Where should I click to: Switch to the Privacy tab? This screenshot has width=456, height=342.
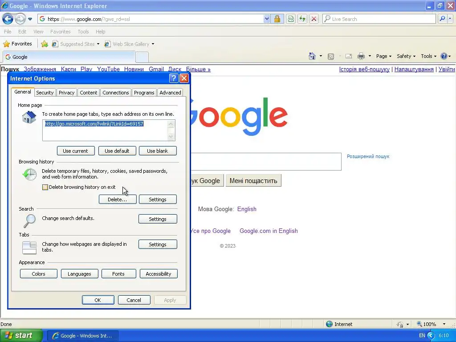pos(67,93)
